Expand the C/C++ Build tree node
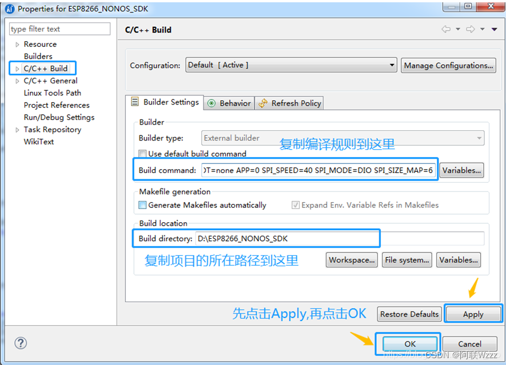 point(17,69)
